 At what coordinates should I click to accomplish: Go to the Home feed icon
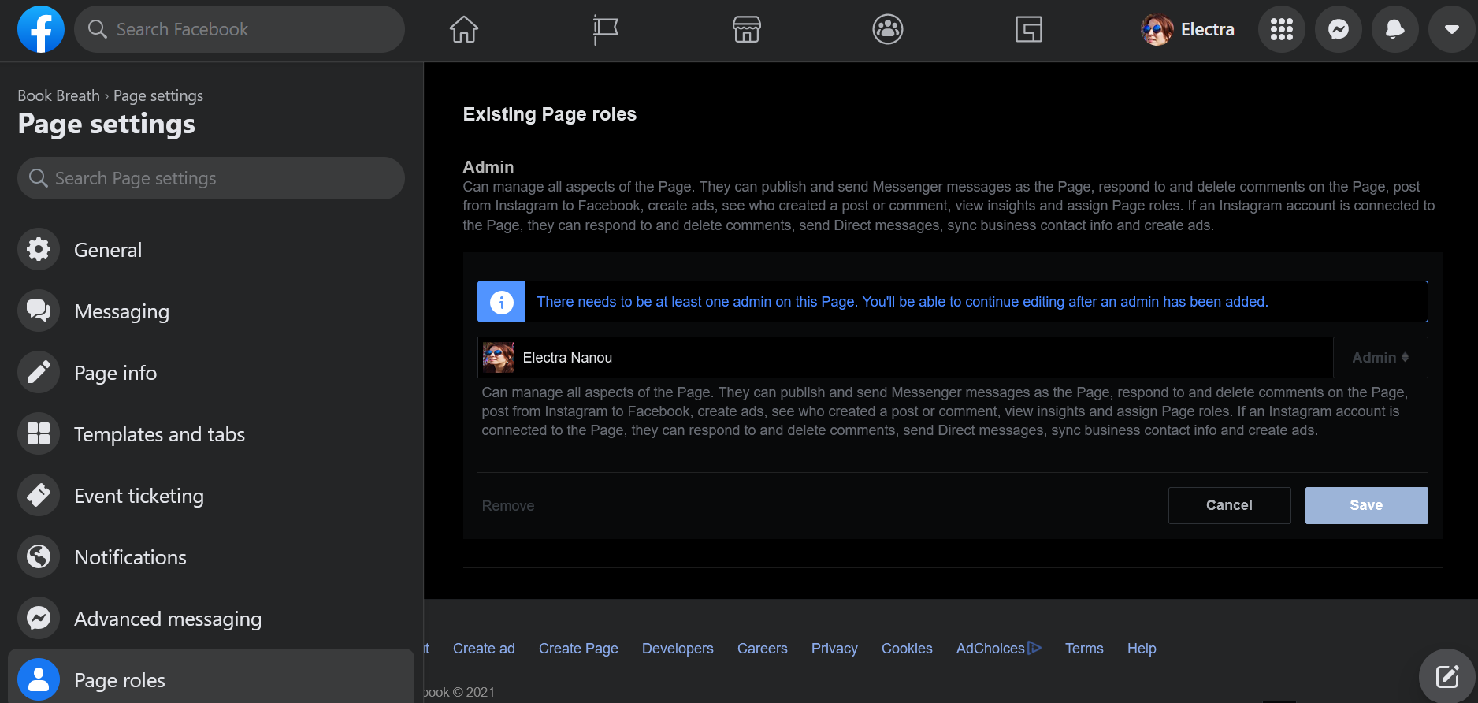coord(464,30)
